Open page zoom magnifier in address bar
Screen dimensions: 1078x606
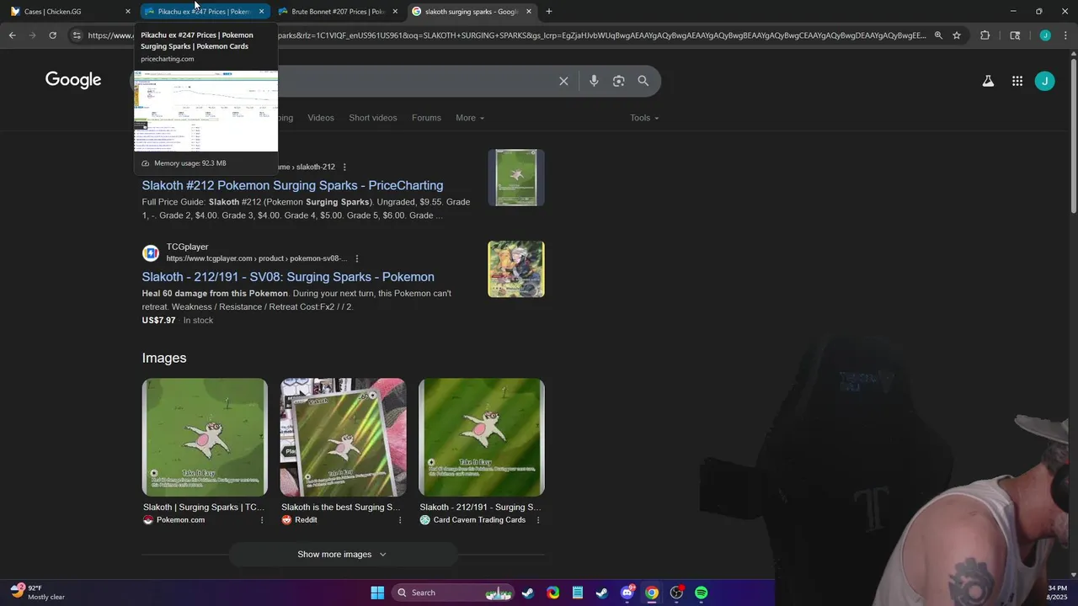click(938, 35)
